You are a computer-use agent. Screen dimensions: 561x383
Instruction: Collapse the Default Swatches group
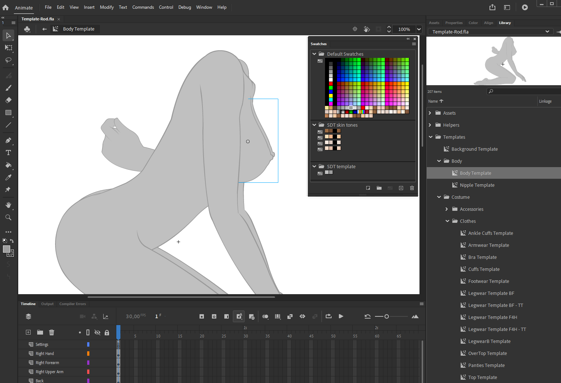pyautogui.click(x=314, y=54)
